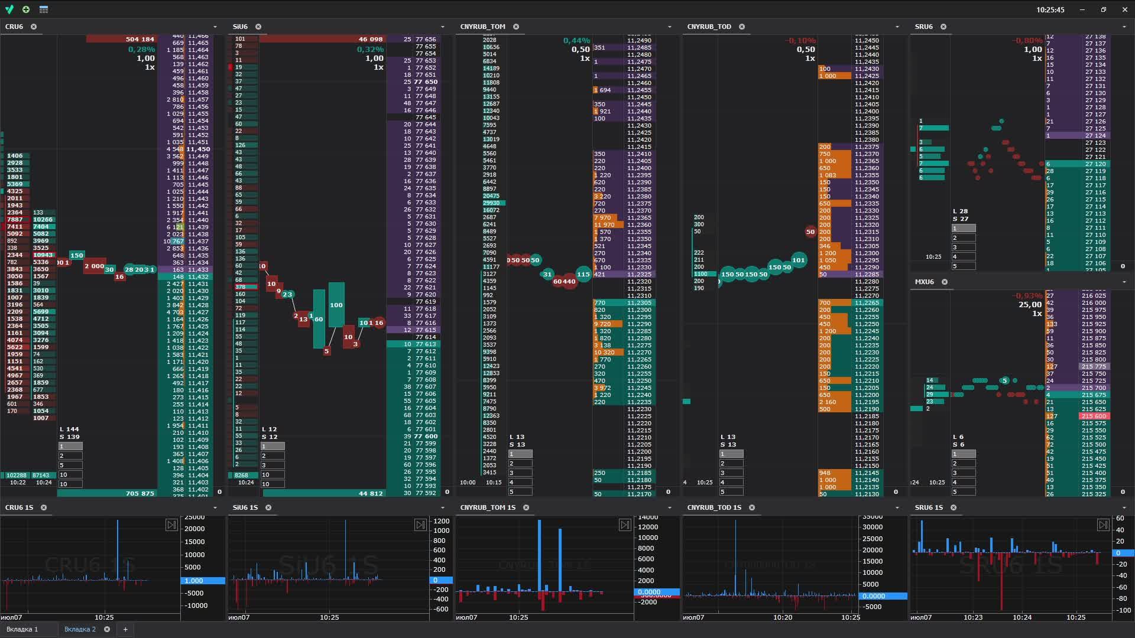Click the 100 trade bar in SiU6 chart
The width and height of the screenshot is (1135, 638).
click(x=336, y=305)
